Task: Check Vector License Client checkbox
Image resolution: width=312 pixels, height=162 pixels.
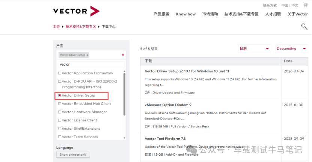Action: click(59, 120)
